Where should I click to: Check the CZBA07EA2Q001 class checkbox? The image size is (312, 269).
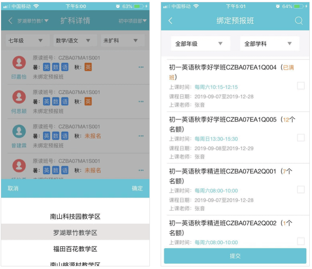301,190
